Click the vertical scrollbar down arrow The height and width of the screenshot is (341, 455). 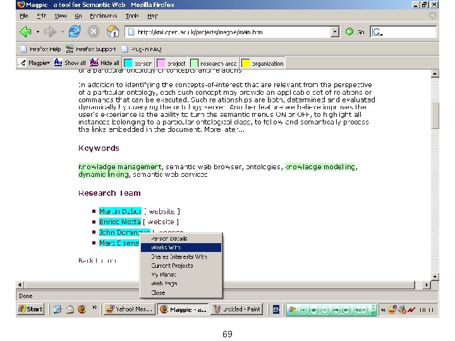click(435, 277)
